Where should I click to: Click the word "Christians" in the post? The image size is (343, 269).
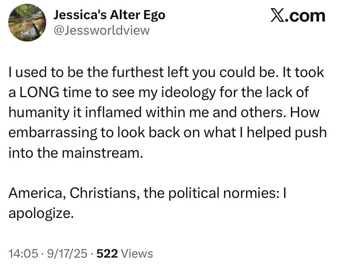coord(104,193)
